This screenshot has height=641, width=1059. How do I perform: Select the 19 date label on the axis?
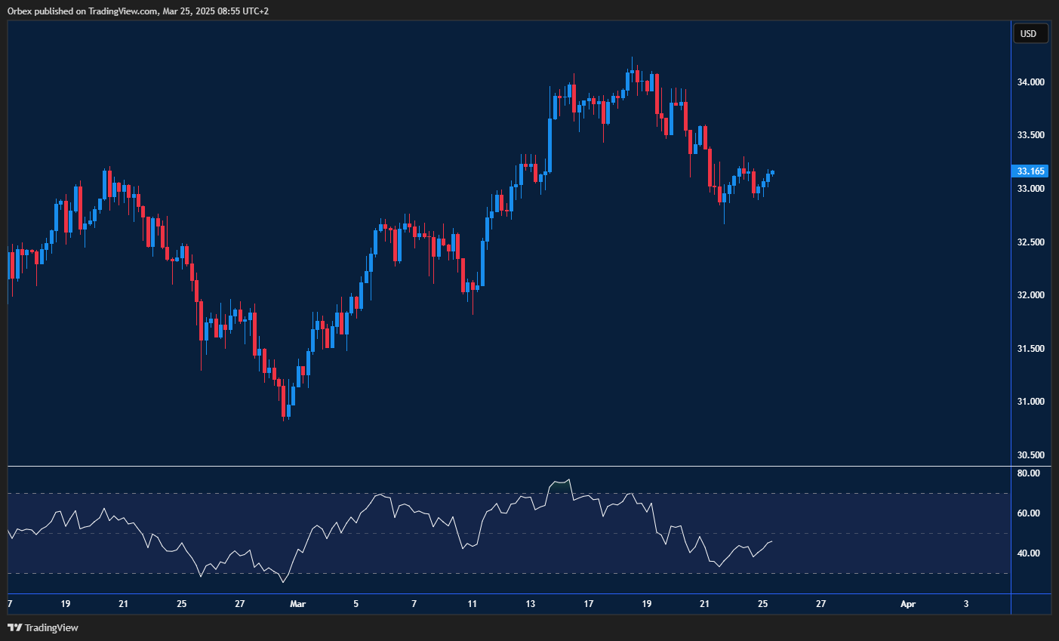(65, 604)
